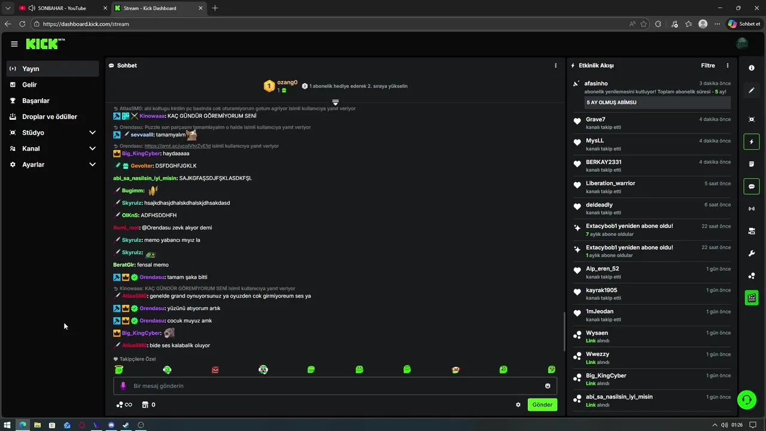Click BERKAY2331 follow event
766x431 pixels.
click(651, 166)
